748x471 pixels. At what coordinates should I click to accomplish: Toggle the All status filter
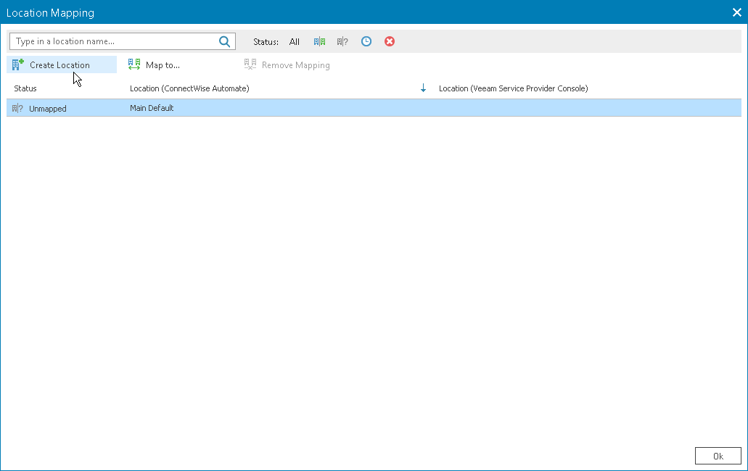[294, 41]
